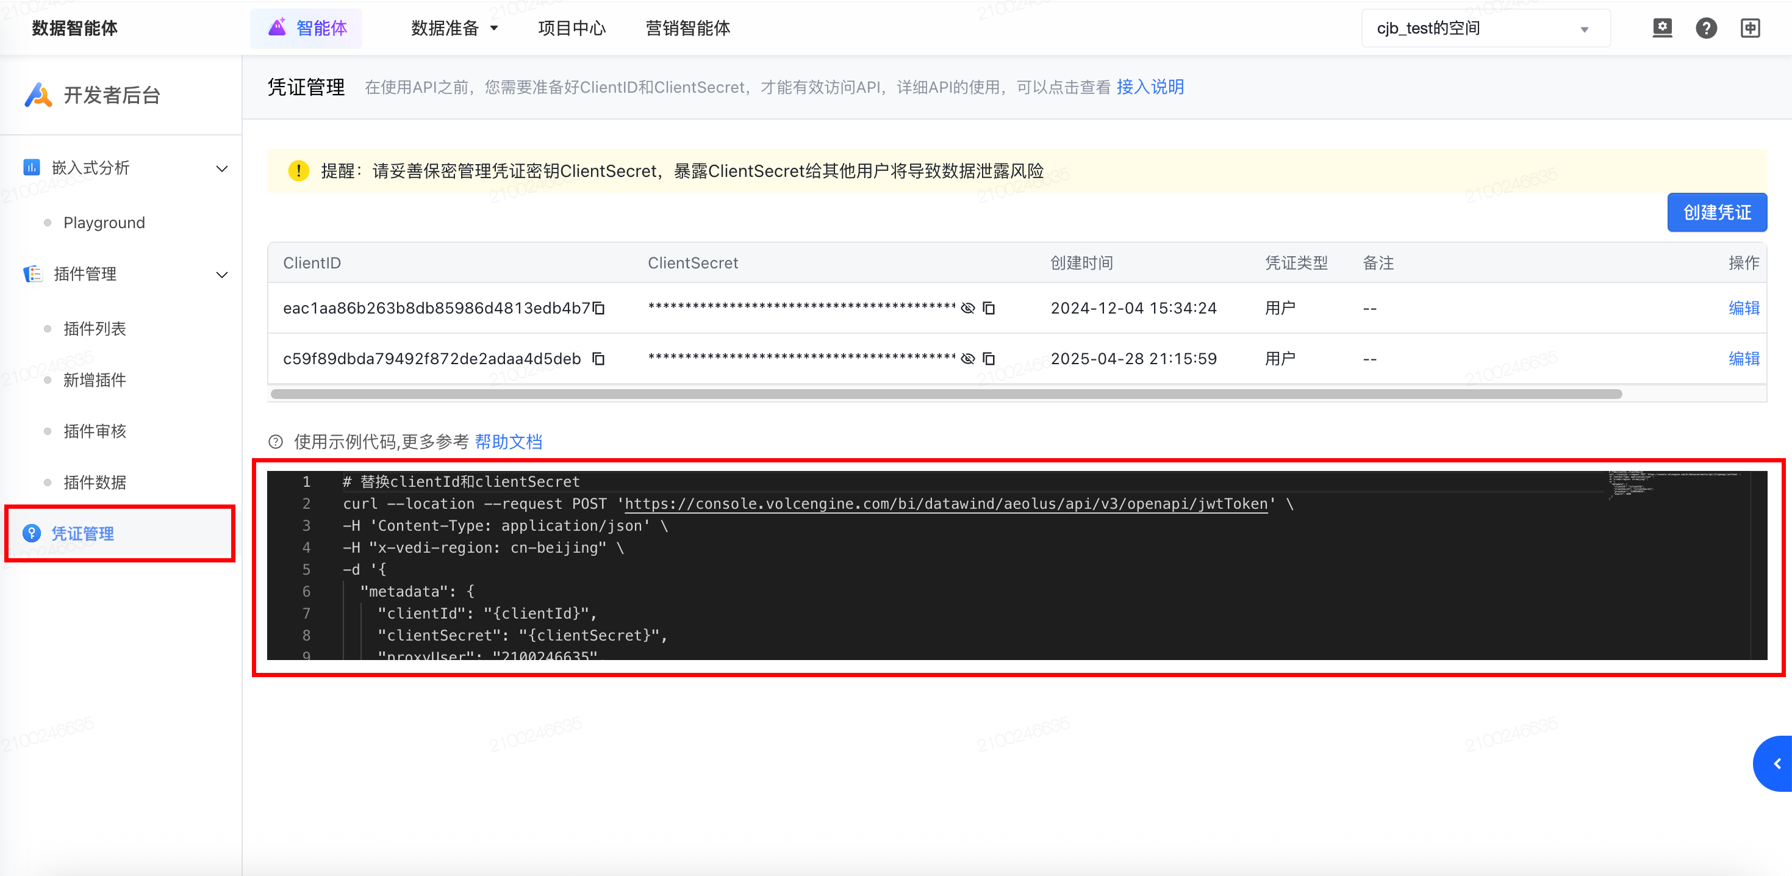The image size is (1792, 876).
Task: Open the 数据准备 menu dropdown
Action: (x=454, y=29)
